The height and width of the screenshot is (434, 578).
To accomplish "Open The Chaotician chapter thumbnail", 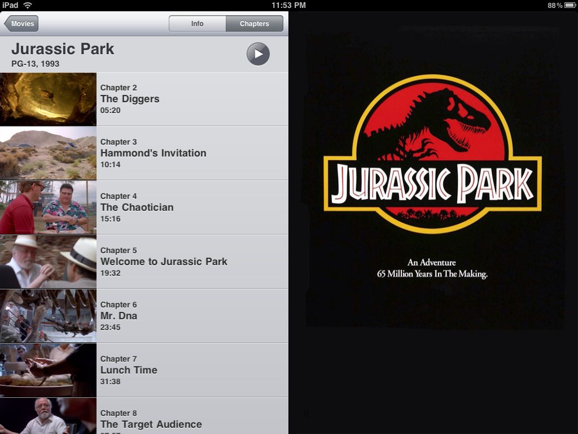I will click(x=49, y=207).
